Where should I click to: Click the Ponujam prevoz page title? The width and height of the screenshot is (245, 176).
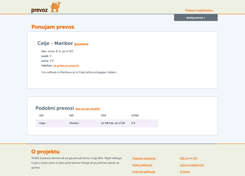53,27
